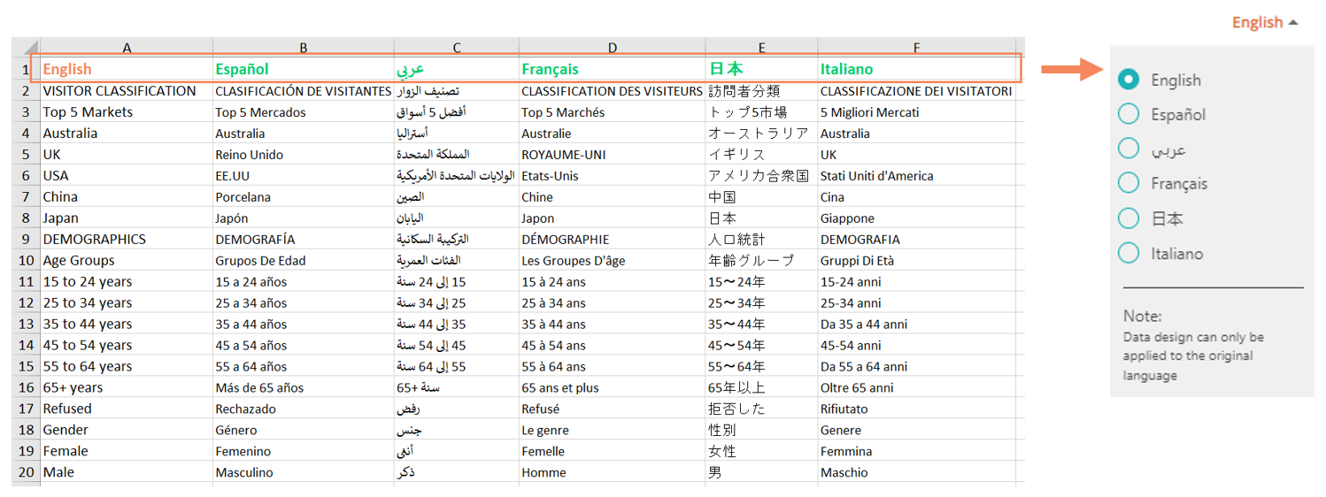Click the Age Groups cell

(x=127, y=260)
